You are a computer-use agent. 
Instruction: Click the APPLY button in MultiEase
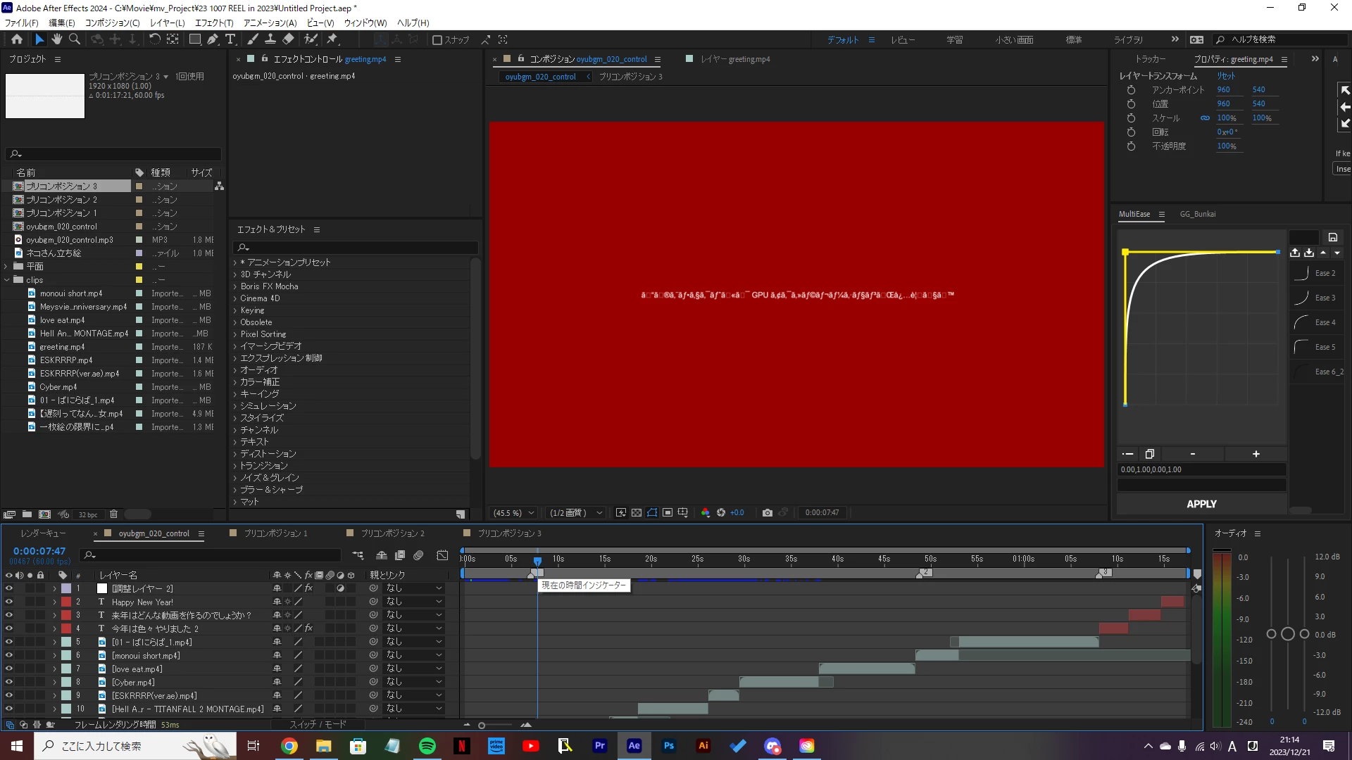coord(1201,504)
